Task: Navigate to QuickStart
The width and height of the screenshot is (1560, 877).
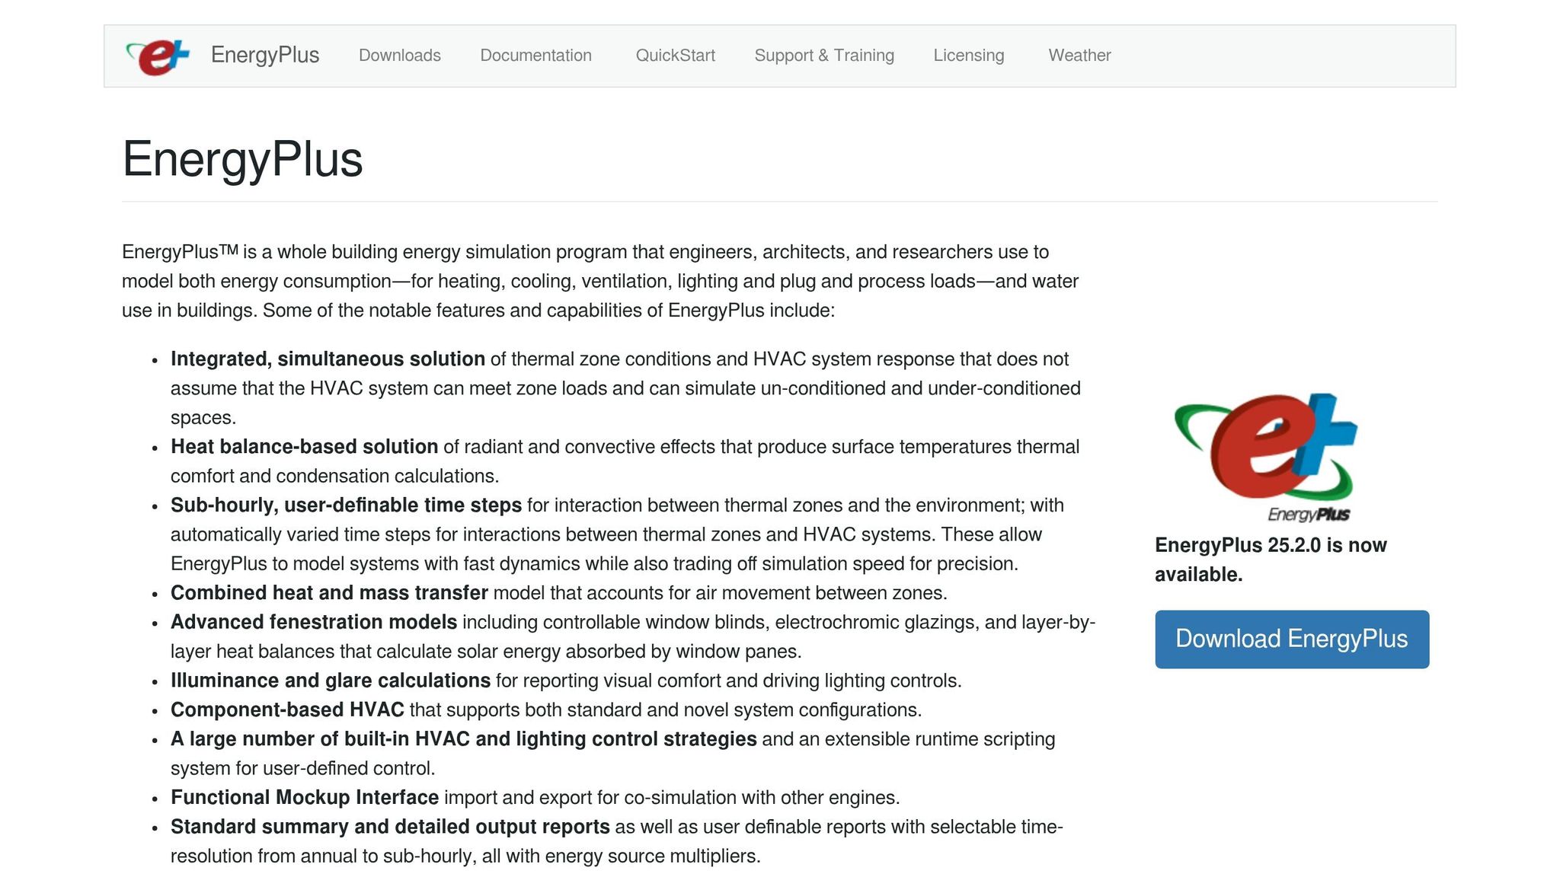Action: [x=675, y=55]
